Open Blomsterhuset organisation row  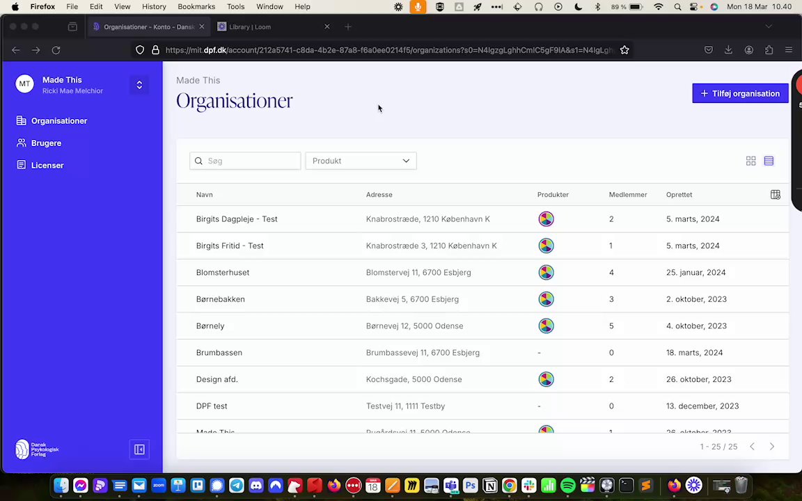(x=482, y=273)
